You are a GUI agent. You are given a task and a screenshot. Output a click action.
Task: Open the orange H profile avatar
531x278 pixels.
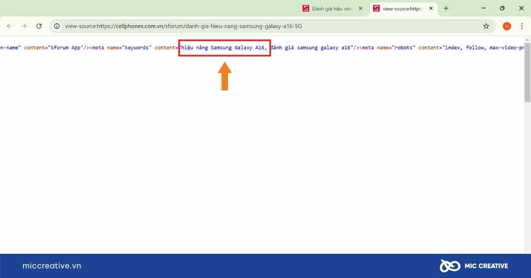click(507, 26)
